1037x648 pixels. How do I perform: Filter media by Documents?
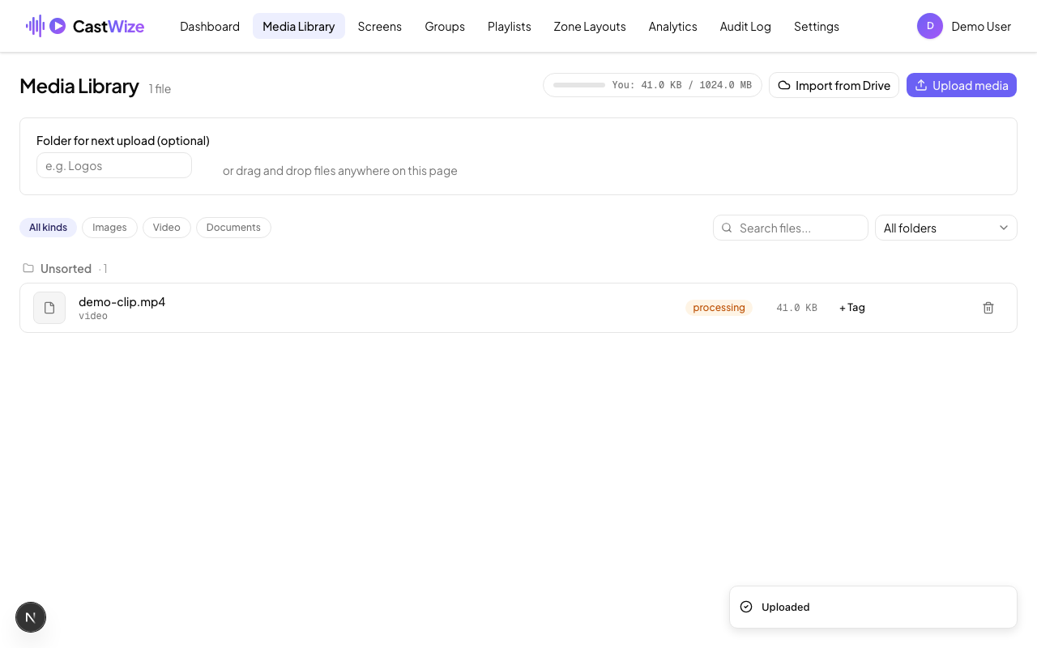tap(233, 228)
